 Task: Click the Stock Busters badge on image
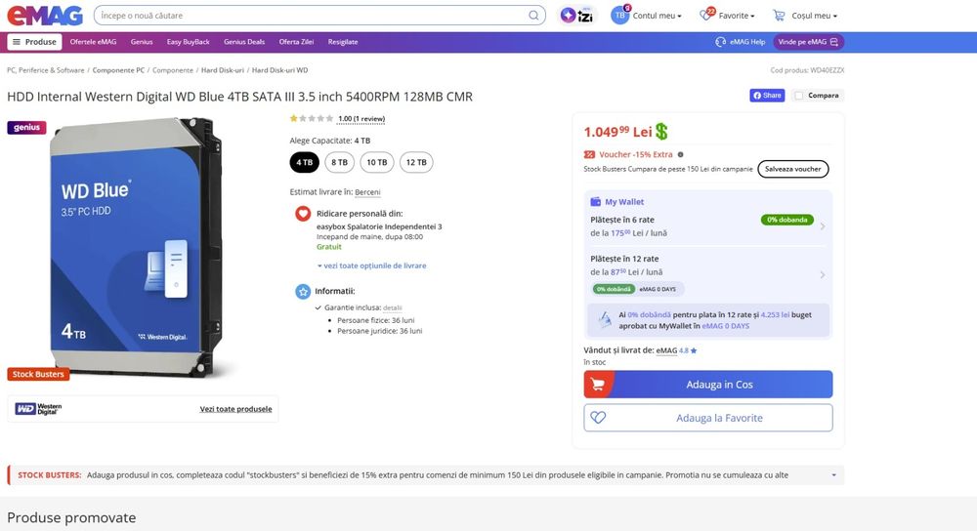coord(38,374)
